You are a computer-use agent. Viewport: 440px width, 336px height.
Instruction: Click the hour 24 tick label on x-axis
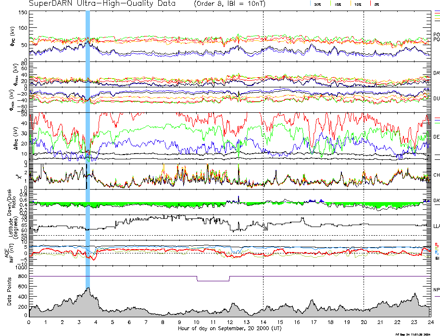[430, 322]
